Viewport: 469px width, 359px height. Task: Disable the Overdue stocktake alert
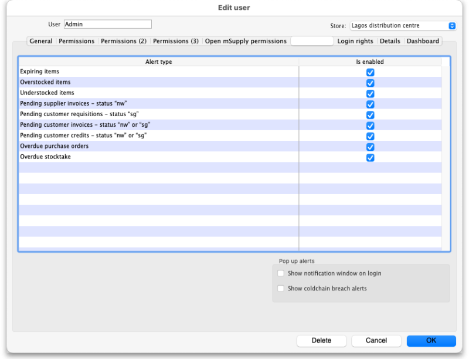(x=370, y=157)
